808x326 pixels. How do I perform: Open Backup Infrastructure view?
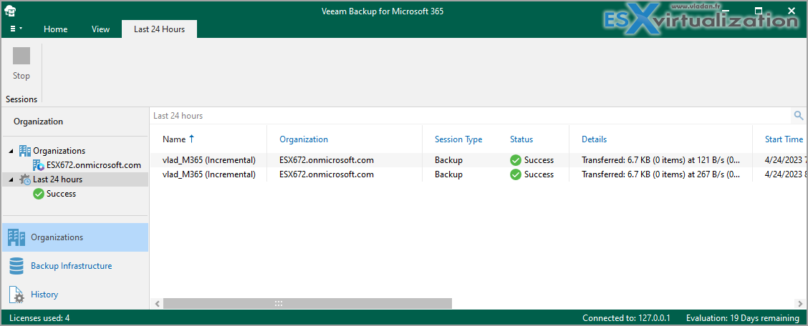pos(75,266)
